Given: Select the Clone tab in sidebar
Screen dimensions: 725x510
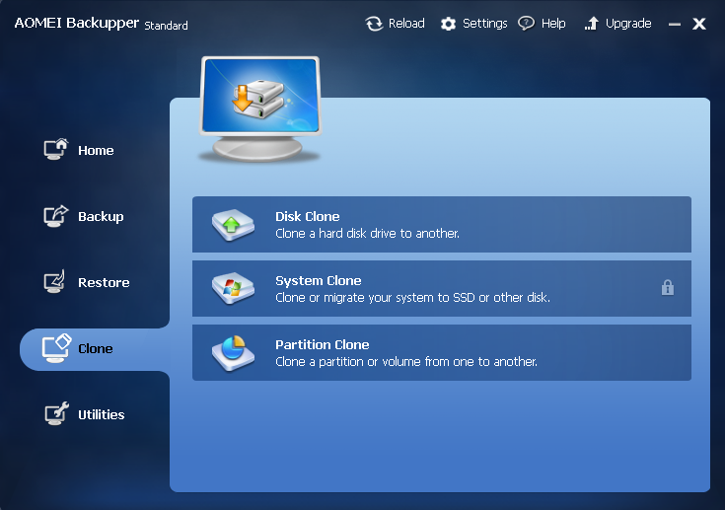Looking at the screenshot, I should [x=95, y=348].
